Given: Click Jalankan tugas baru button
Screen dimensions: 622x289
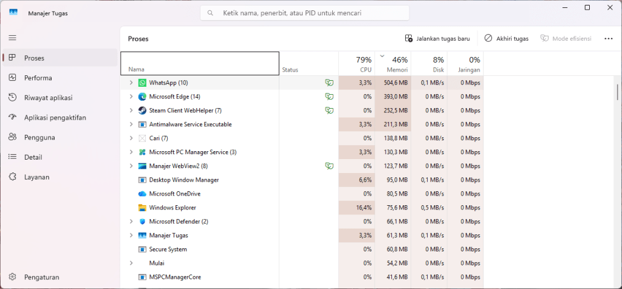Looking at the screenshot, I should pyautogui.click(x=437, y=38).
